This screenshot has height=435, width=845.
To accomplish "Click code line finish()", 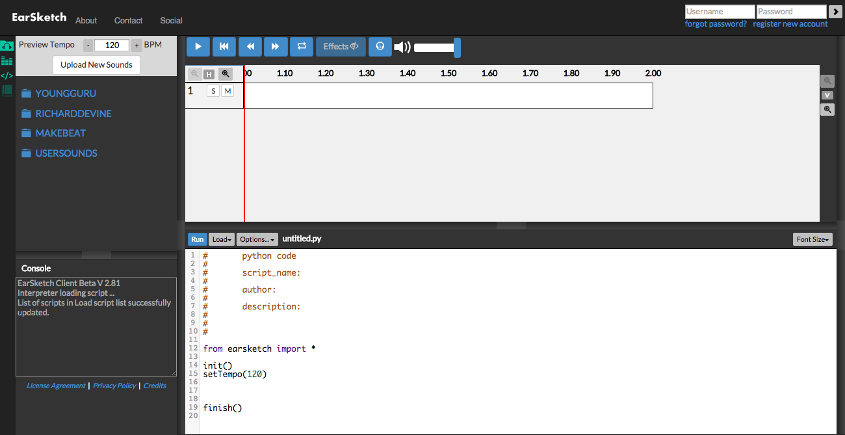I will pyautogui.click(x=222, y=408).
